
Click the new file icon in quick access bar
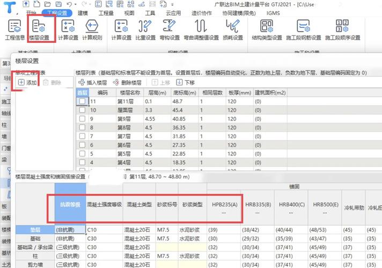(37, 4)
